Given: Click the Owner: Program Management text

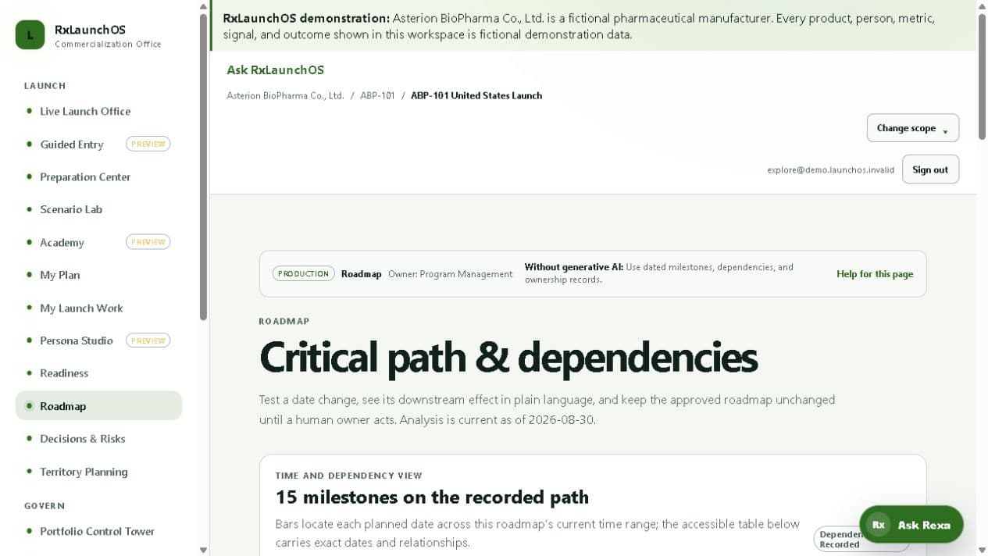Looking at the screenshot, I should tap(451, 274).
